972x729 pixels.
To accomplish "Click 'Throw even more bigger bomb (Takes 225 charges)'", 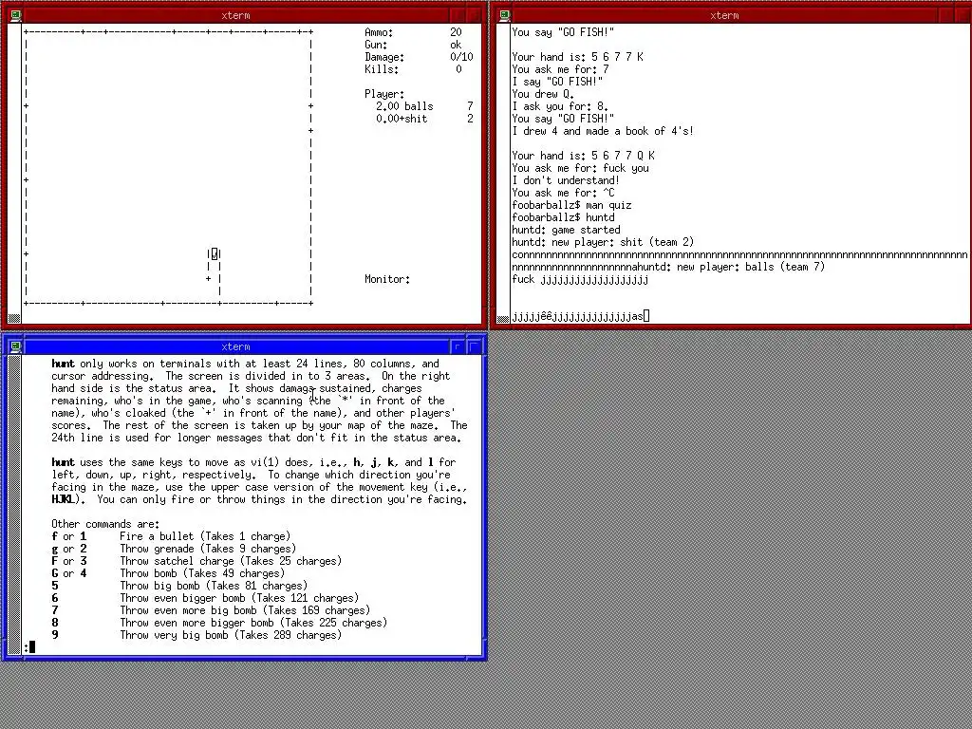I will tap(253, 623).
